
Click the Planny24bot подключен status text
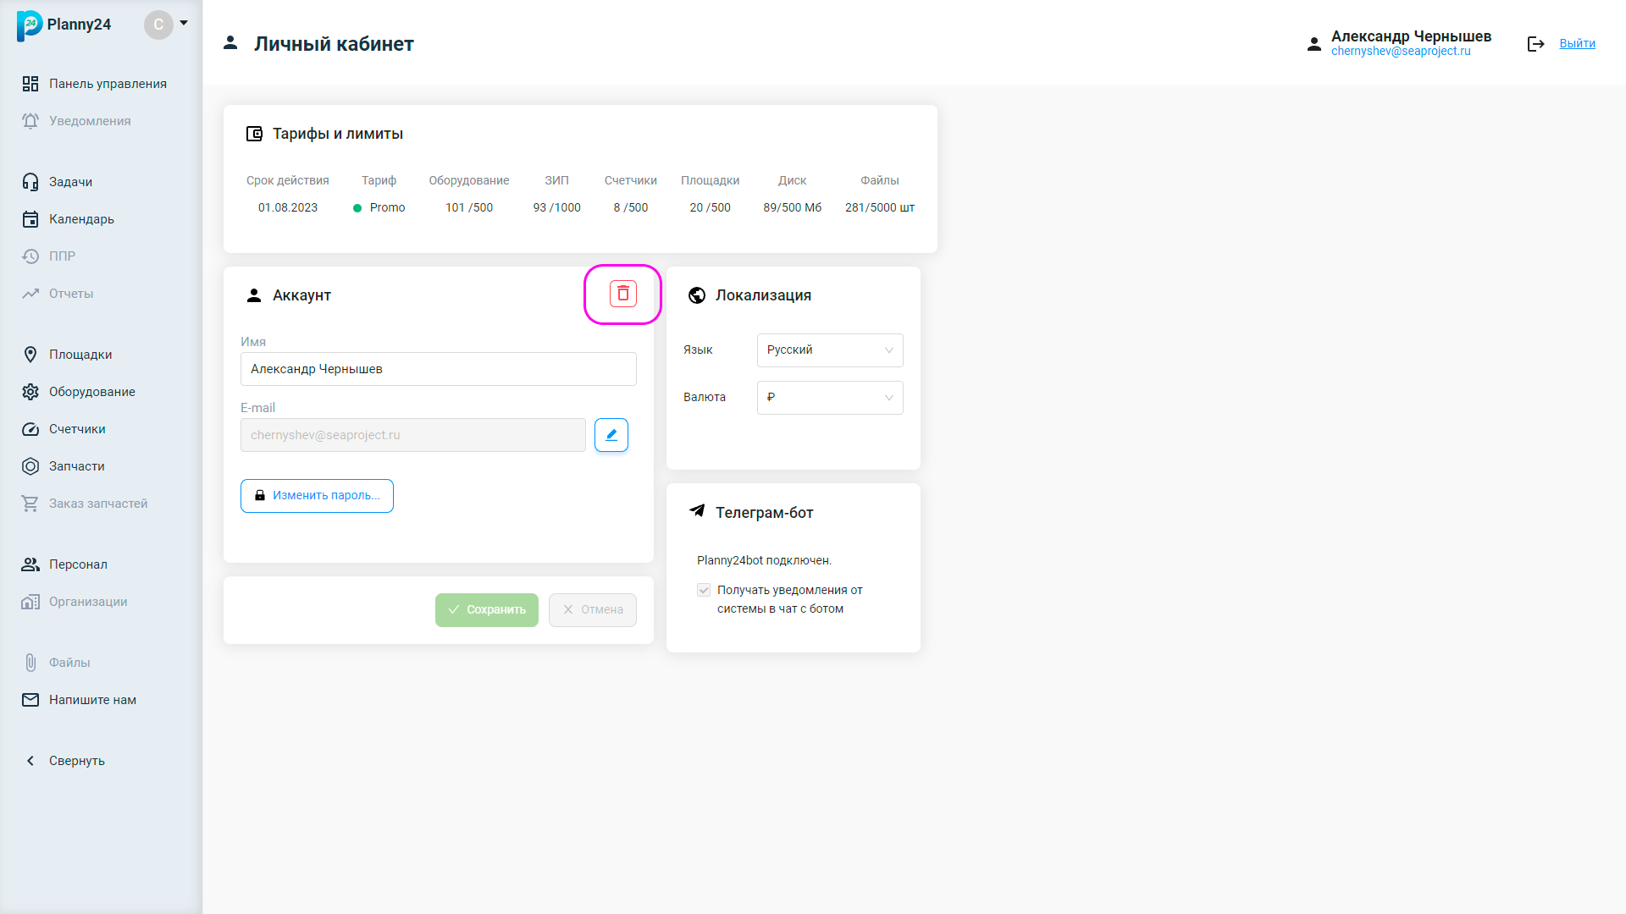tap(764, 560)
